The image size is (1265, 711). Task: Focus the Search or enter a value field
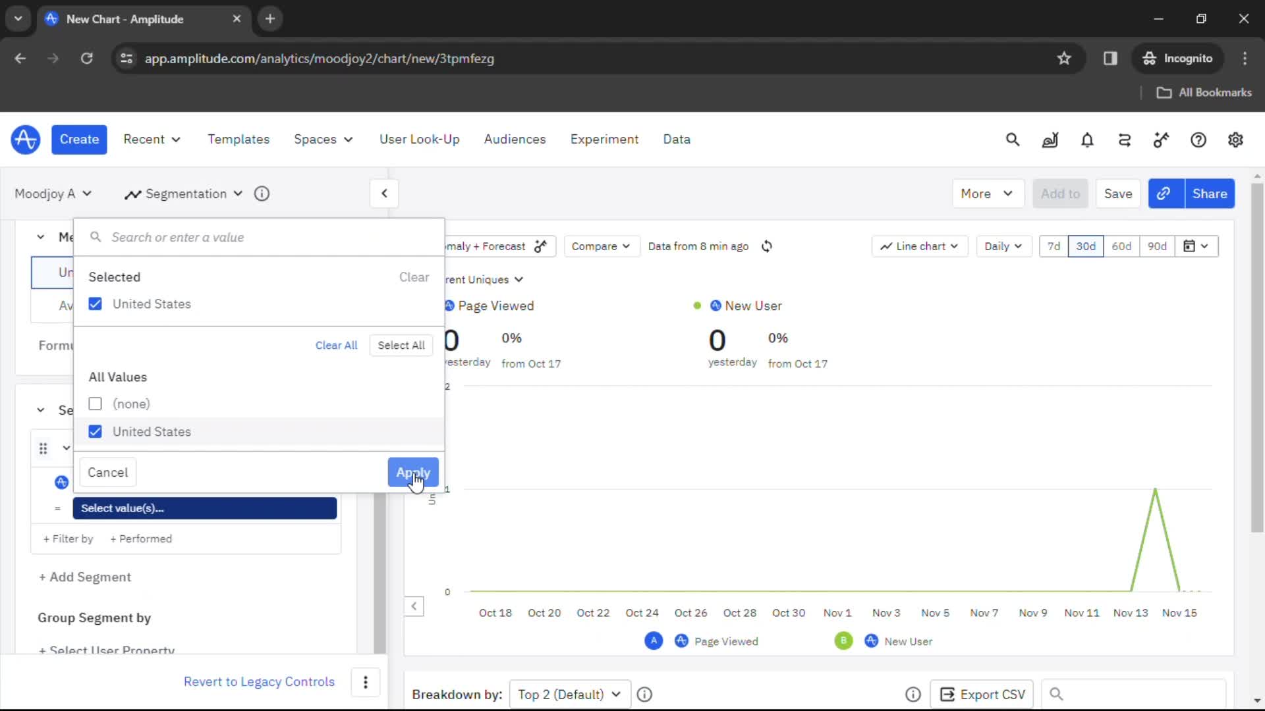coord(259,237)
